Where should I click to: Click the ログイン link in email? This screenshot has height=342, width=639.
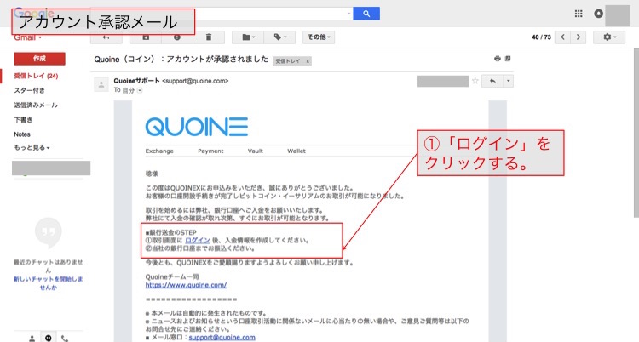click(198, 240)
